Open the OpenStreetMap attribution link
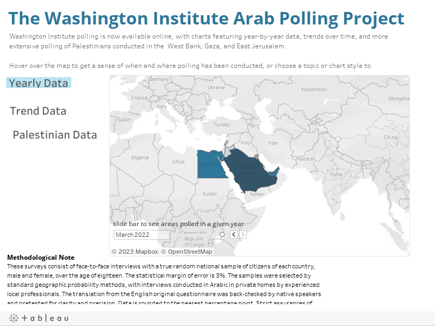 [190, 252]
